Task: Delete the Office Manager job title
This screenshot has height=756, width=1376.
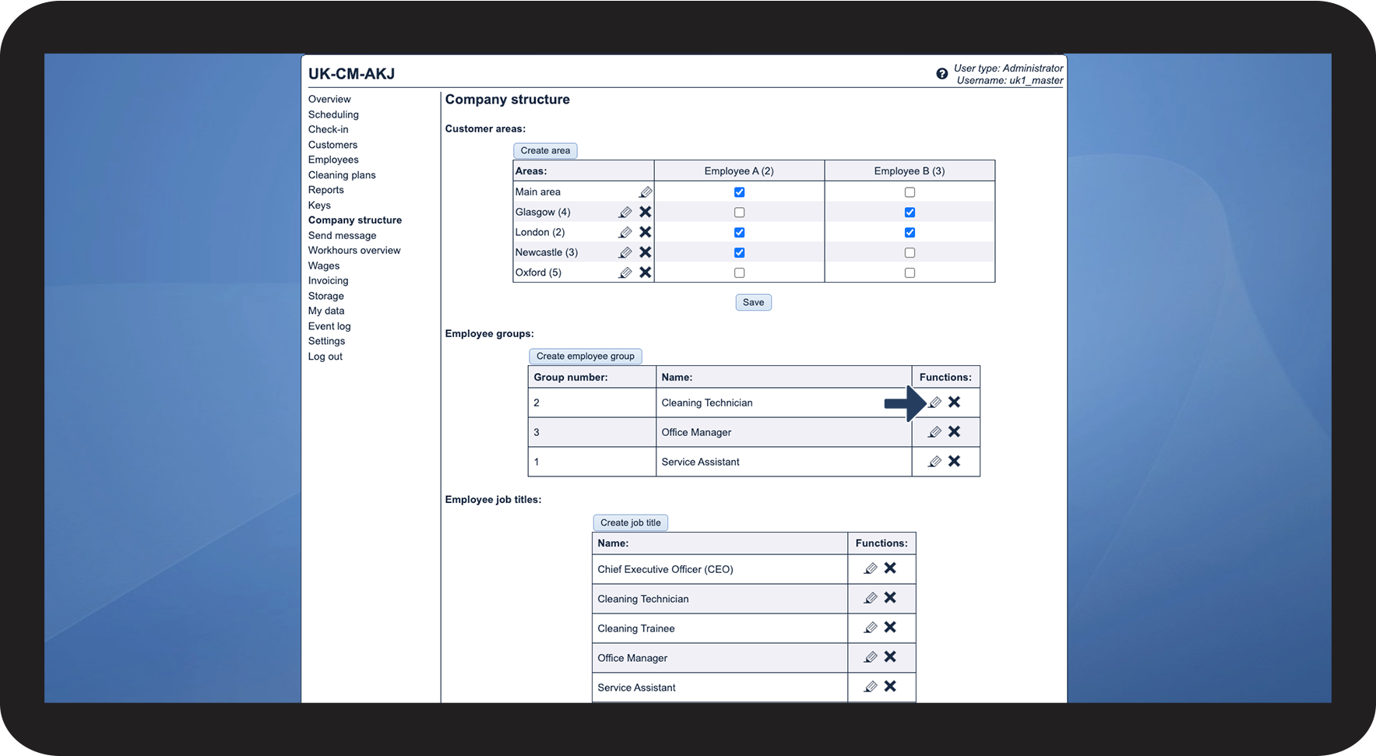Action: 890,656
